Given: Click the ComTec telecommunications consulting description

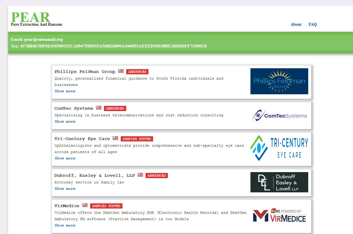Looking at the screenshot, I should point(139,115).
